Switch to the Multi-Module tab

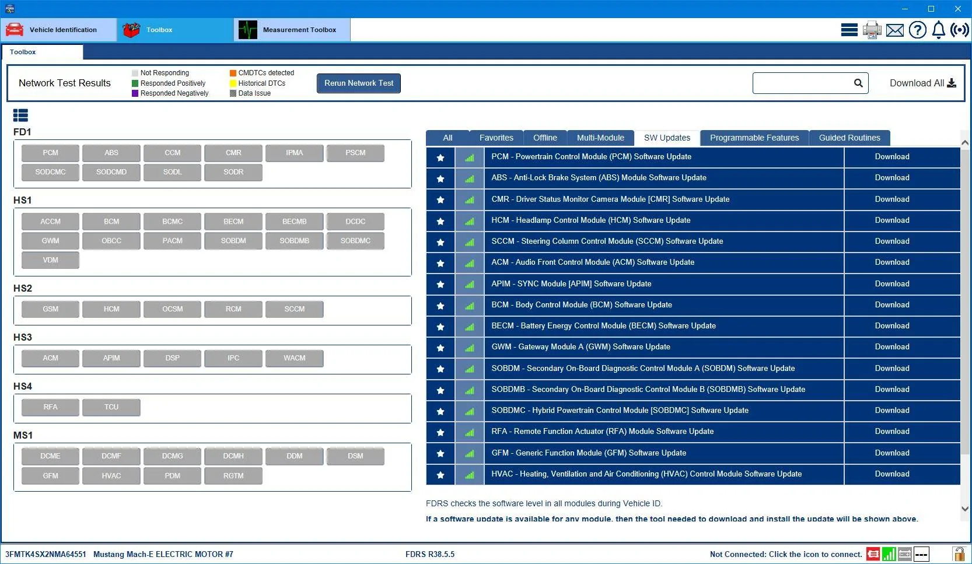600,138
